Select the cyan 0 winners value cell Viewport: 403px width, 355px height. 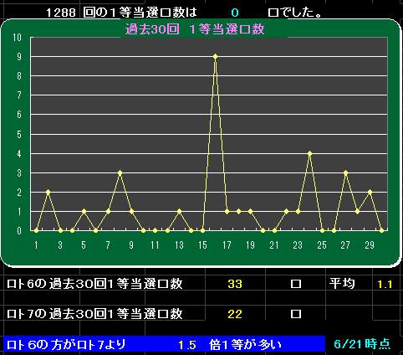click(235, 13)
